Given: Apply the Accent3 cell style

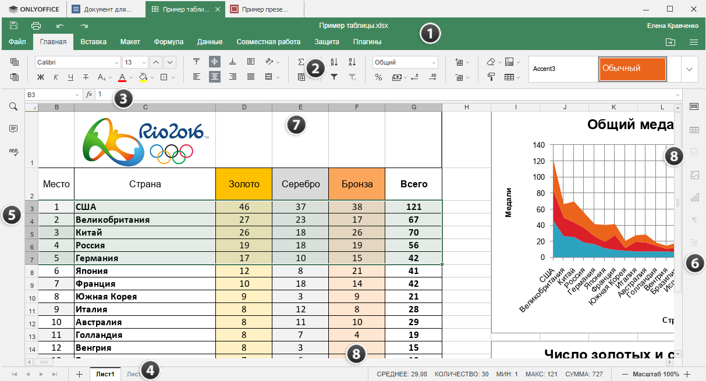Looking at the screenshot, I should 562,69.
